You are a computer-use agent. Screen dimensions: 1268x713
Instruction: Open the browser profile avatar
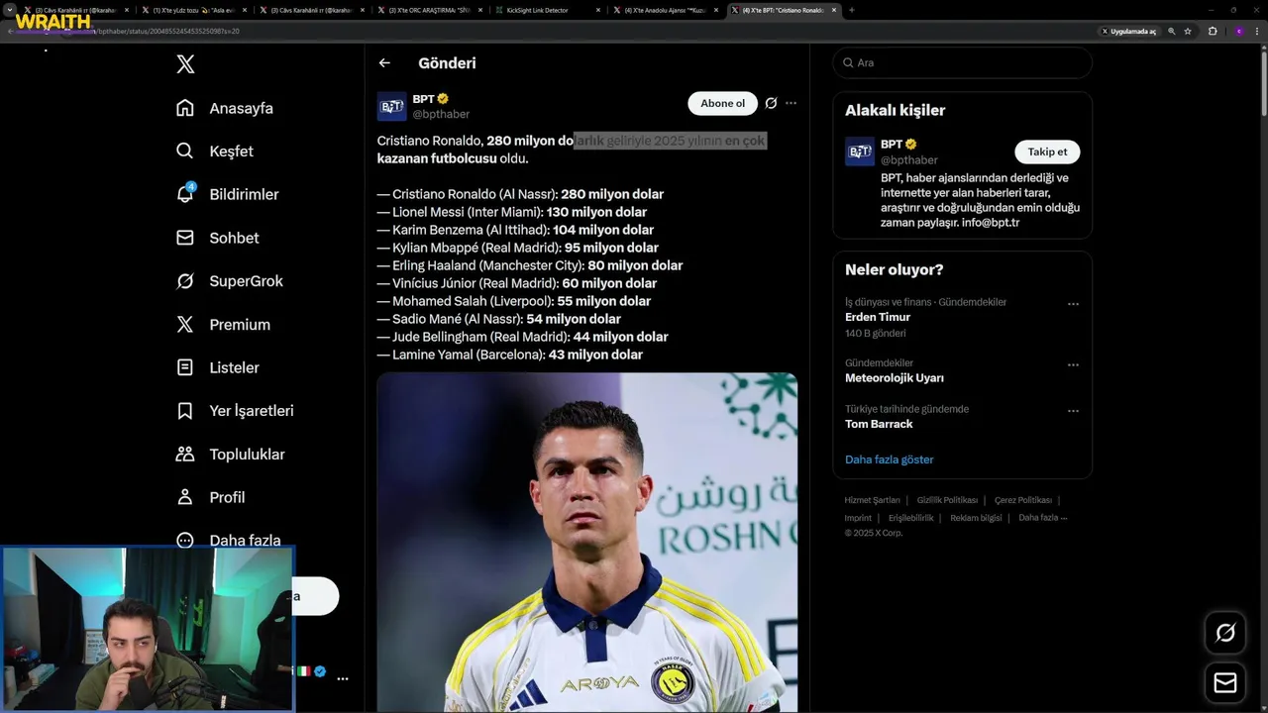coord(1238,31)
